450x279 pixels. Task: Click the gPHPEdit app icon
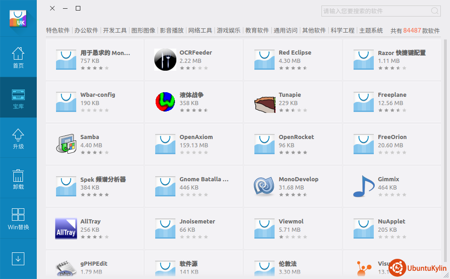(66, 269)
